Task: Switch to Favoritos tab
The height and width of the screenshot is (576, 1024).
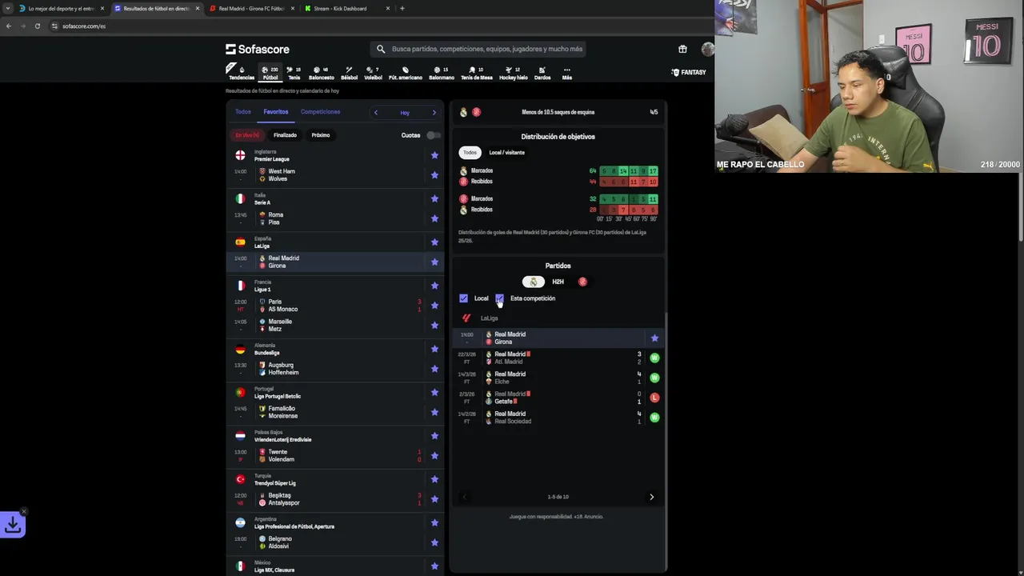Action: tap(276, 112)
